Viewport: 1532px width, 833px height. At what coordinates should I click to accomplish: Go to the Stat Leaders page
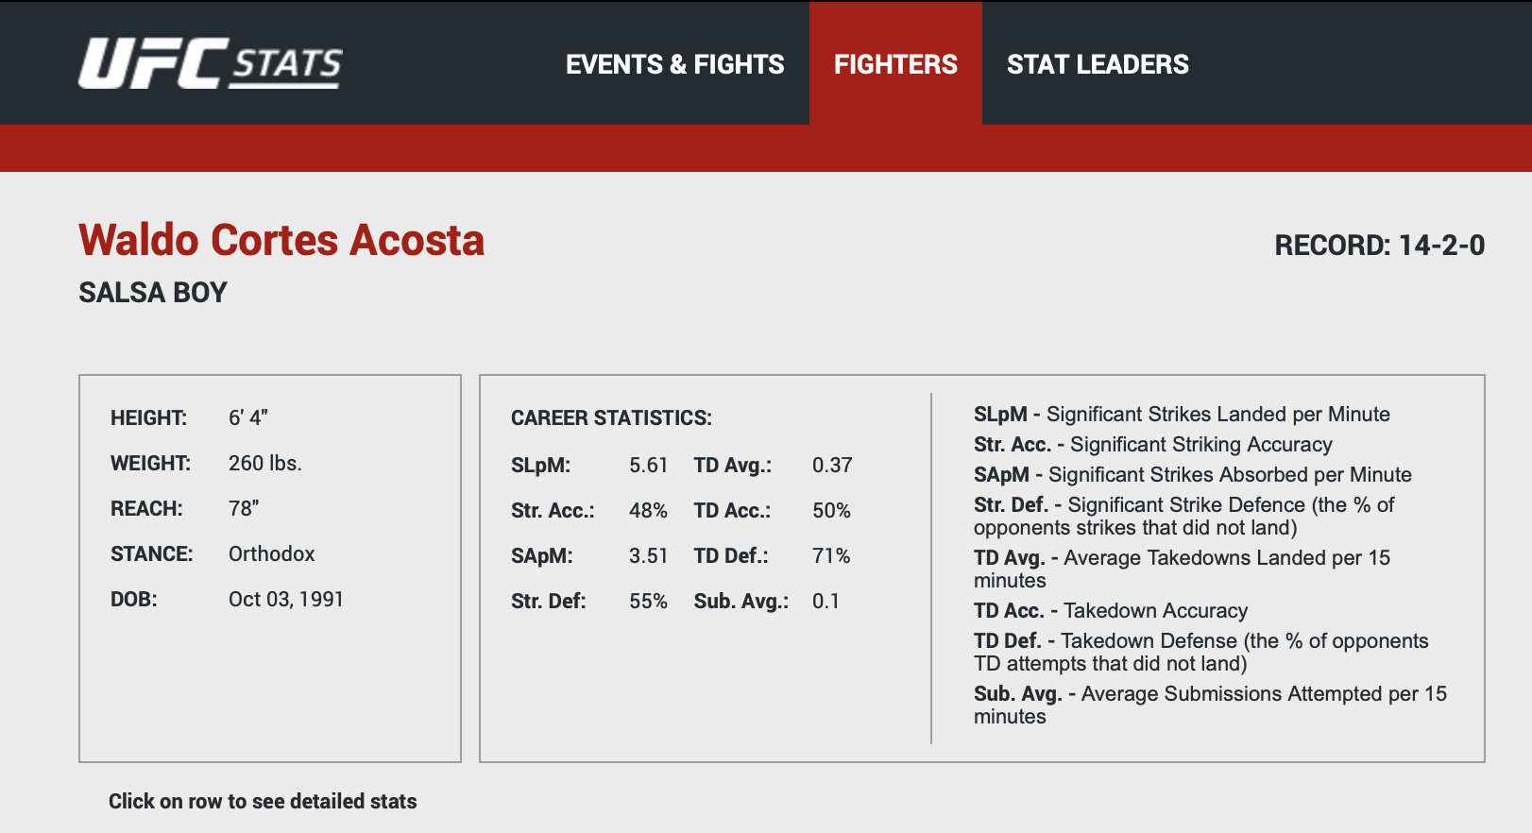point(1098,64)
